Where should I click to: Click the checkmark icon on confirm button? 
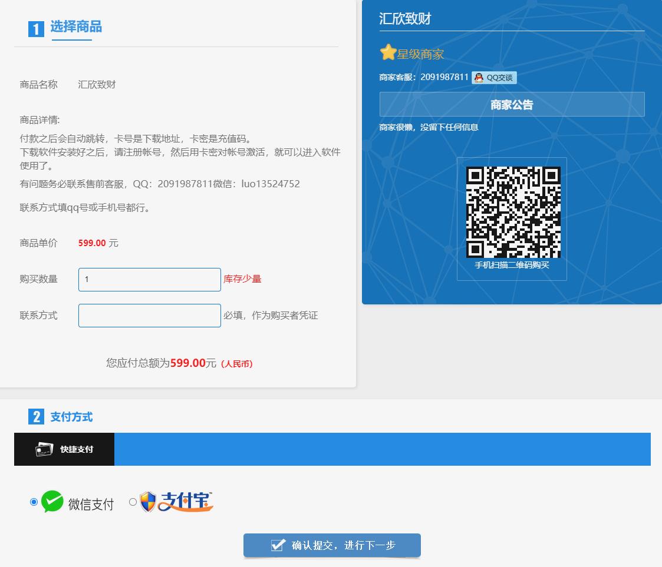(278, 545)
